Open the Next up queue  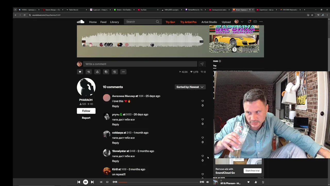[x=263, y=182]
